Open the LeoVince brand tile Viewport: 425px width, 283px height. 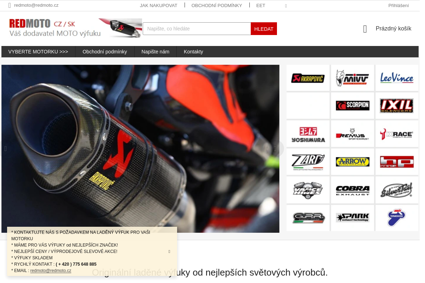click(x=397, y=77)
